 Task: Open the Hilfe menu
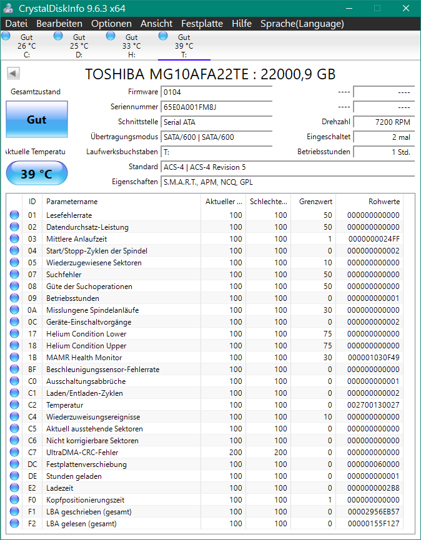tap(242, 24)
